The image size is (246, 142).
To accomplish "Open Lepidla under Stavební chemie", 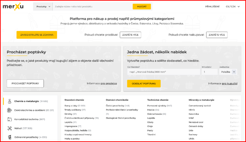I will (70, 122).
